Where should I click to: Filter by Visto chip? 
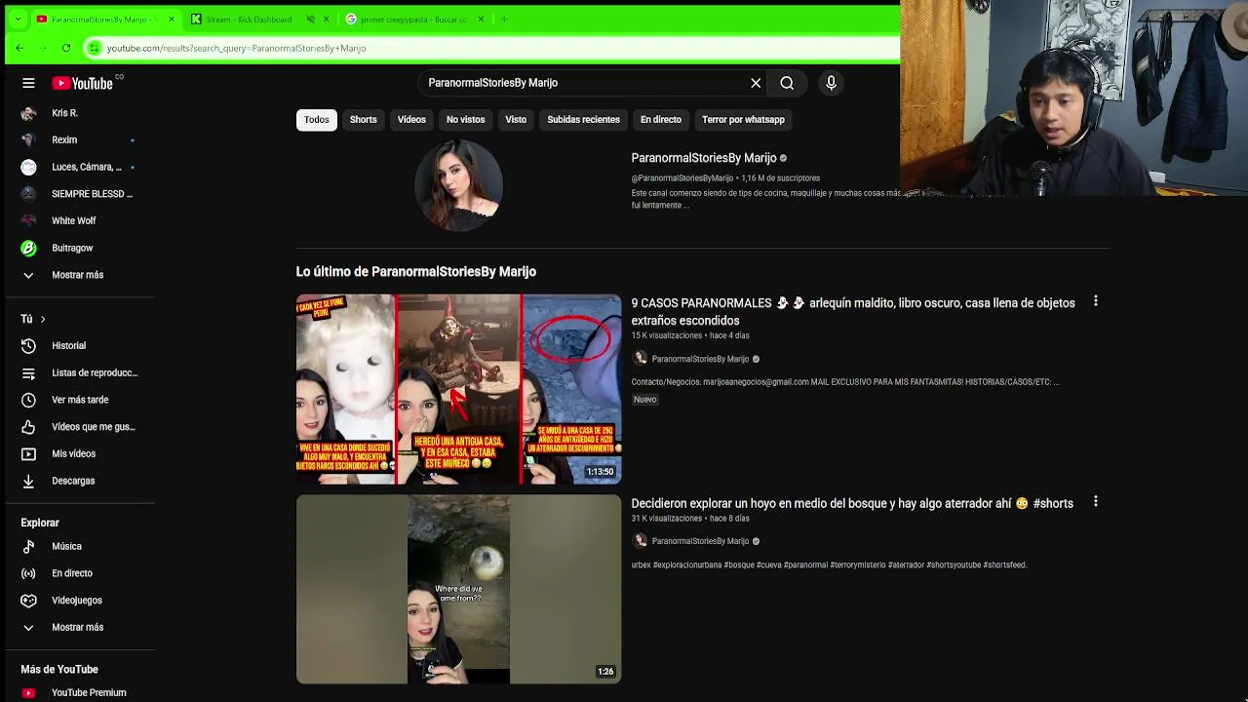516,120
